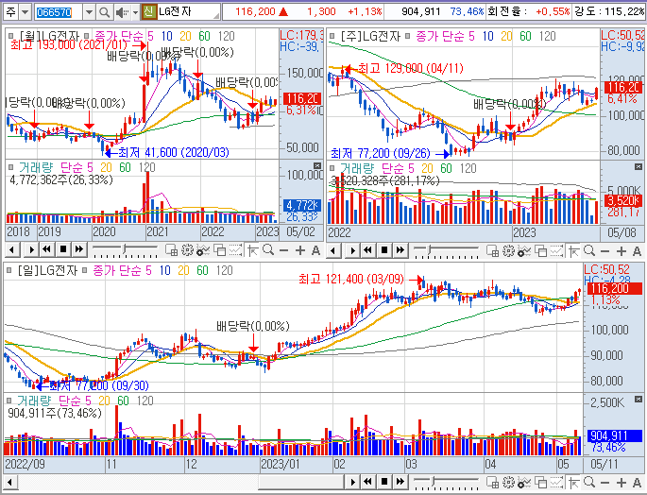647x495 pixels.
Task: Click the A auto-fit icon in daily toolbar
Action: coord(638,482)
